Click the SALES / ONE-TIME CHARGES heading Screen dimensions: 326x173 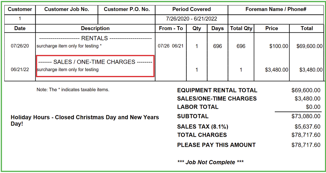coord(95,62)
